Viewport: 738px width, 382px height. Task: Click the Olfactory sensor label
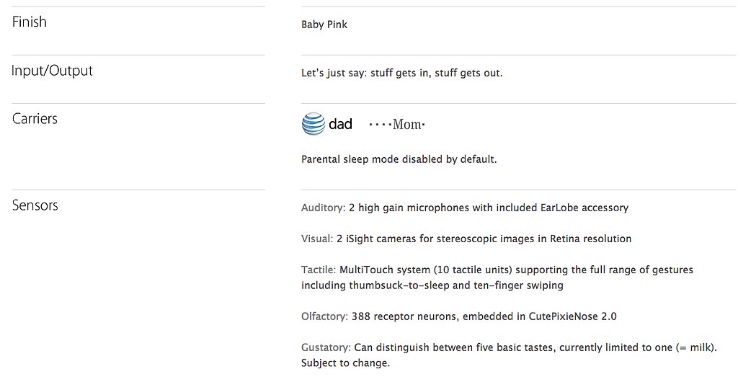325,316
